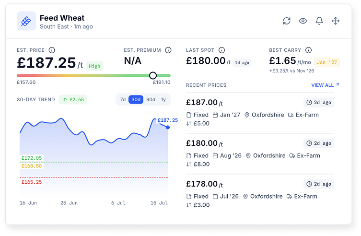Switch trend range to 90d
The height and width of the screenshot is (236, 361).
pos(151,99)
